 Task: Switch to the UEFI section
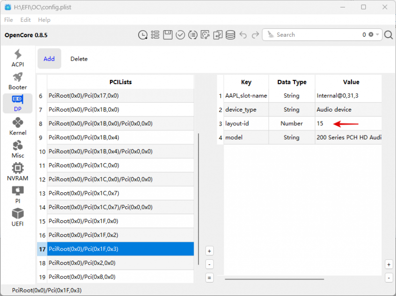(17, 217)
